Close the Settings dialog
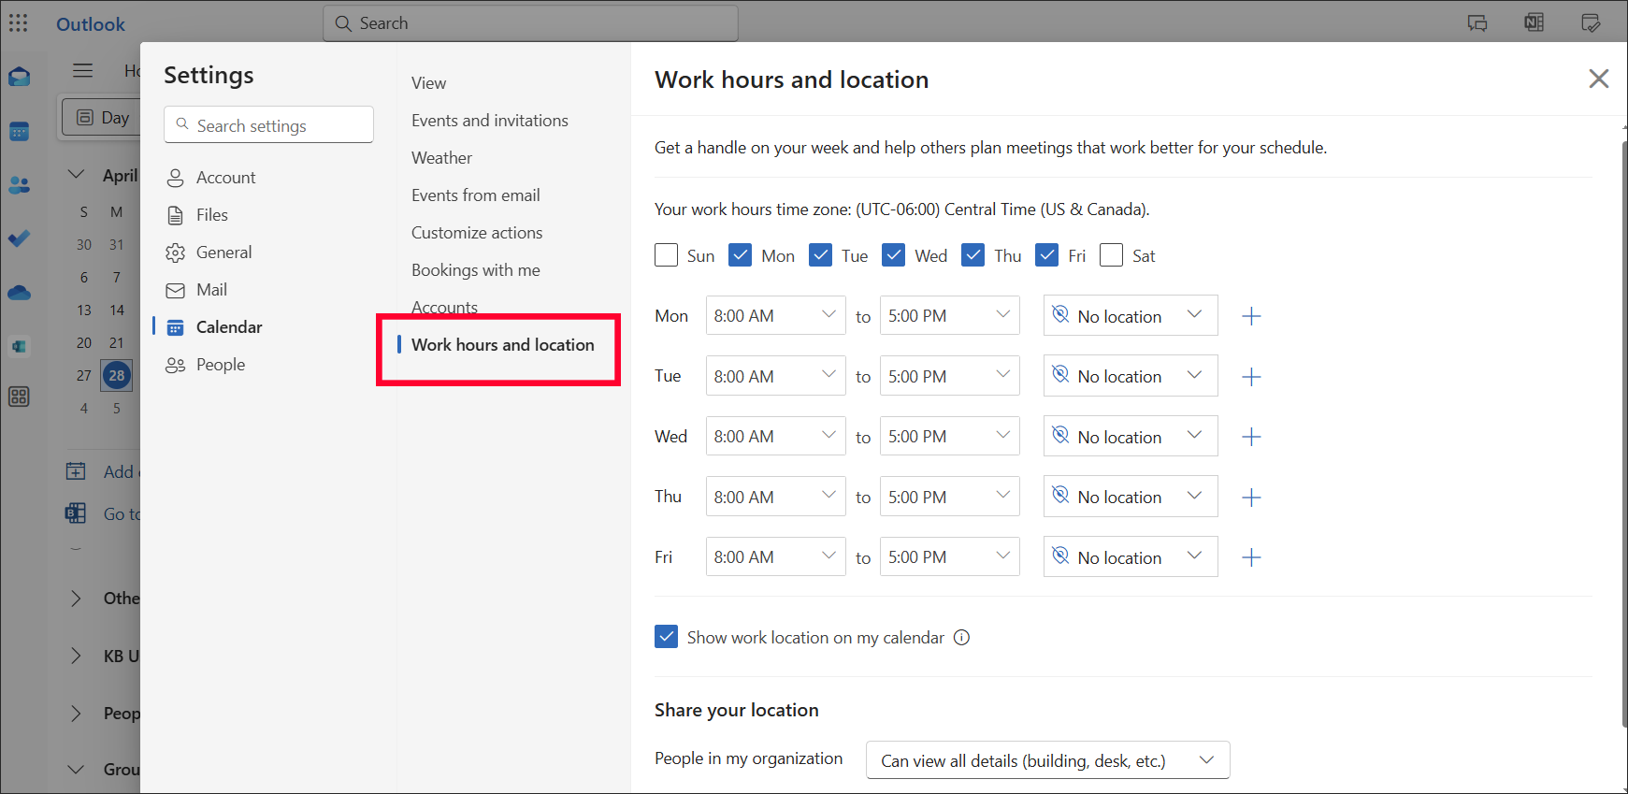Viewport: 1628px width, 794px height. 1599,79
